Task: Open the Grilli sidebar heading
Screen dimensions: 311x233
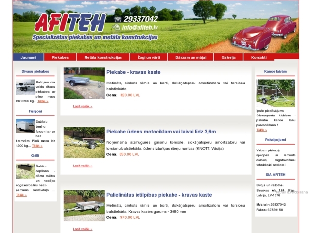Action: 35,155
